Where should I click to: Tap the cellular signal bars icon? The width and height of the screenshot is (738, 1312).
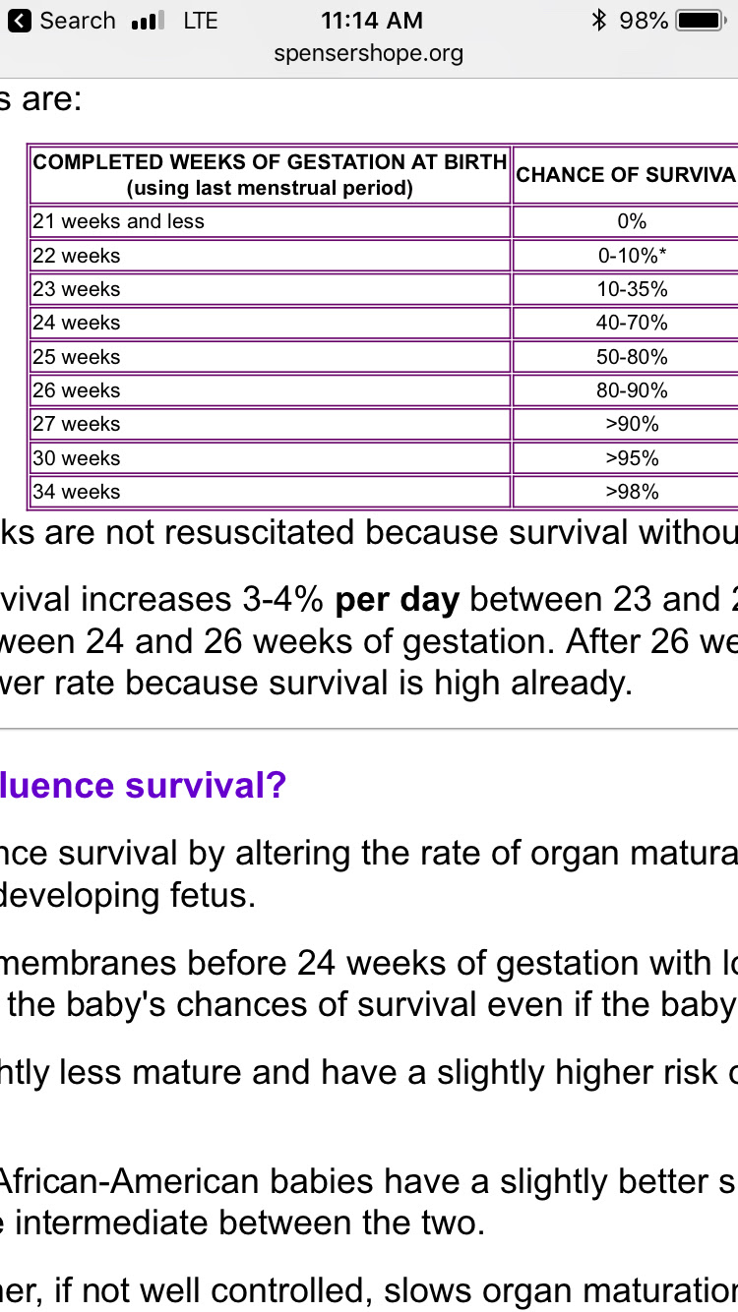coord(148,21)
